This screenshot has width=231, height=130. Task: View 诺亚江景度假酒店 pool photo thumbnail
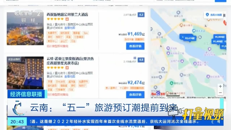click(x=25, y=73)
